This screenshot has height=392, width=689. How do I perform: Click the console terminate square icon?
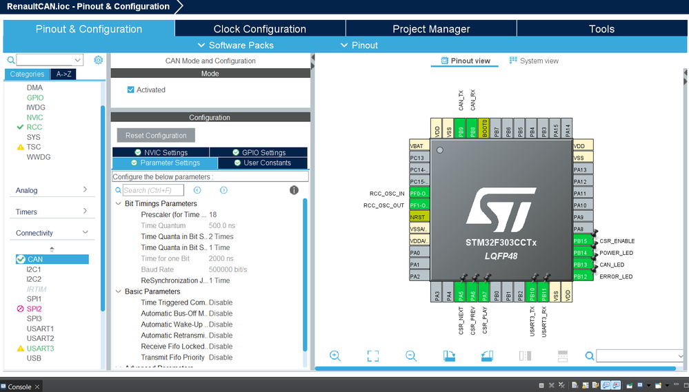541,385
